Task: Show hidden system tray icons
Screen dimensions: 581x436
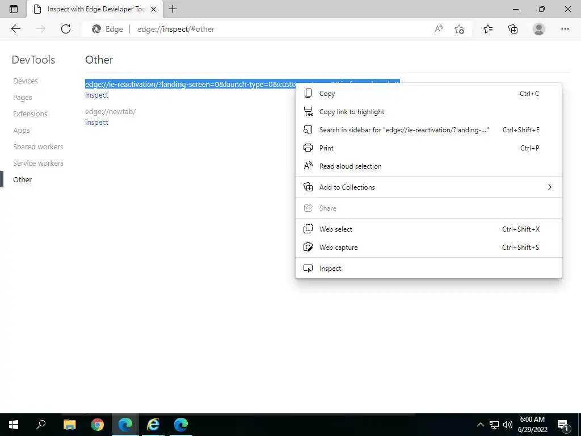Action: [x=480, y=425]
